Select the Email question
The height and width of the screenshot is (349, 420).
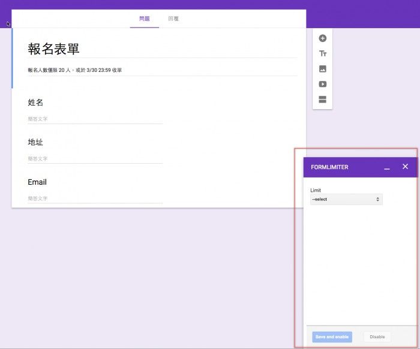pyautogui.click(x=37, y=182)
